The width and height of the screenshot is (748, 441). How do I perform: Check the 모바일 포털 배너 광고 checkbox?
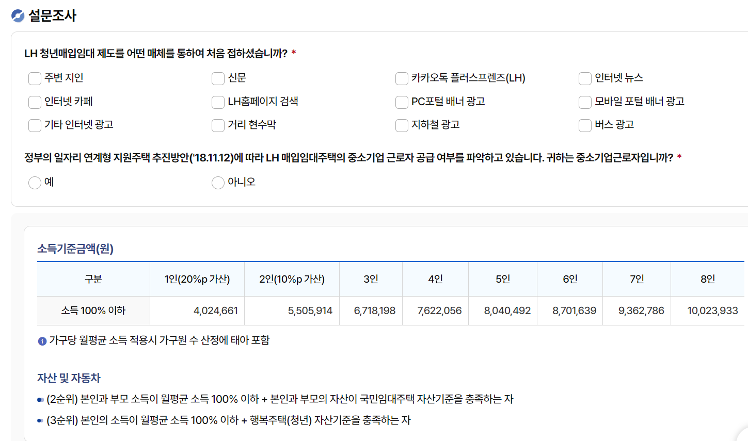(584, 102)
